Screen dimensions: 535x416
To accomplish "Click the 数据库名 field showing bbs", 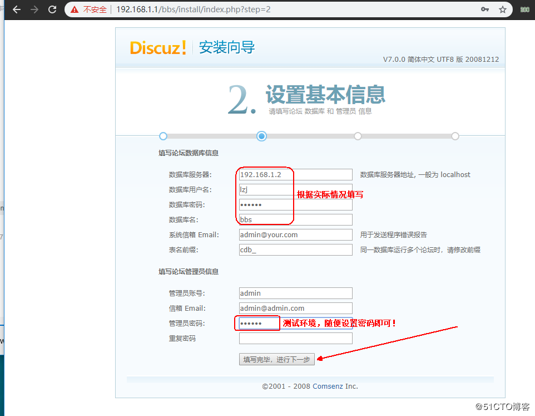I will click(x=295, y=219).
